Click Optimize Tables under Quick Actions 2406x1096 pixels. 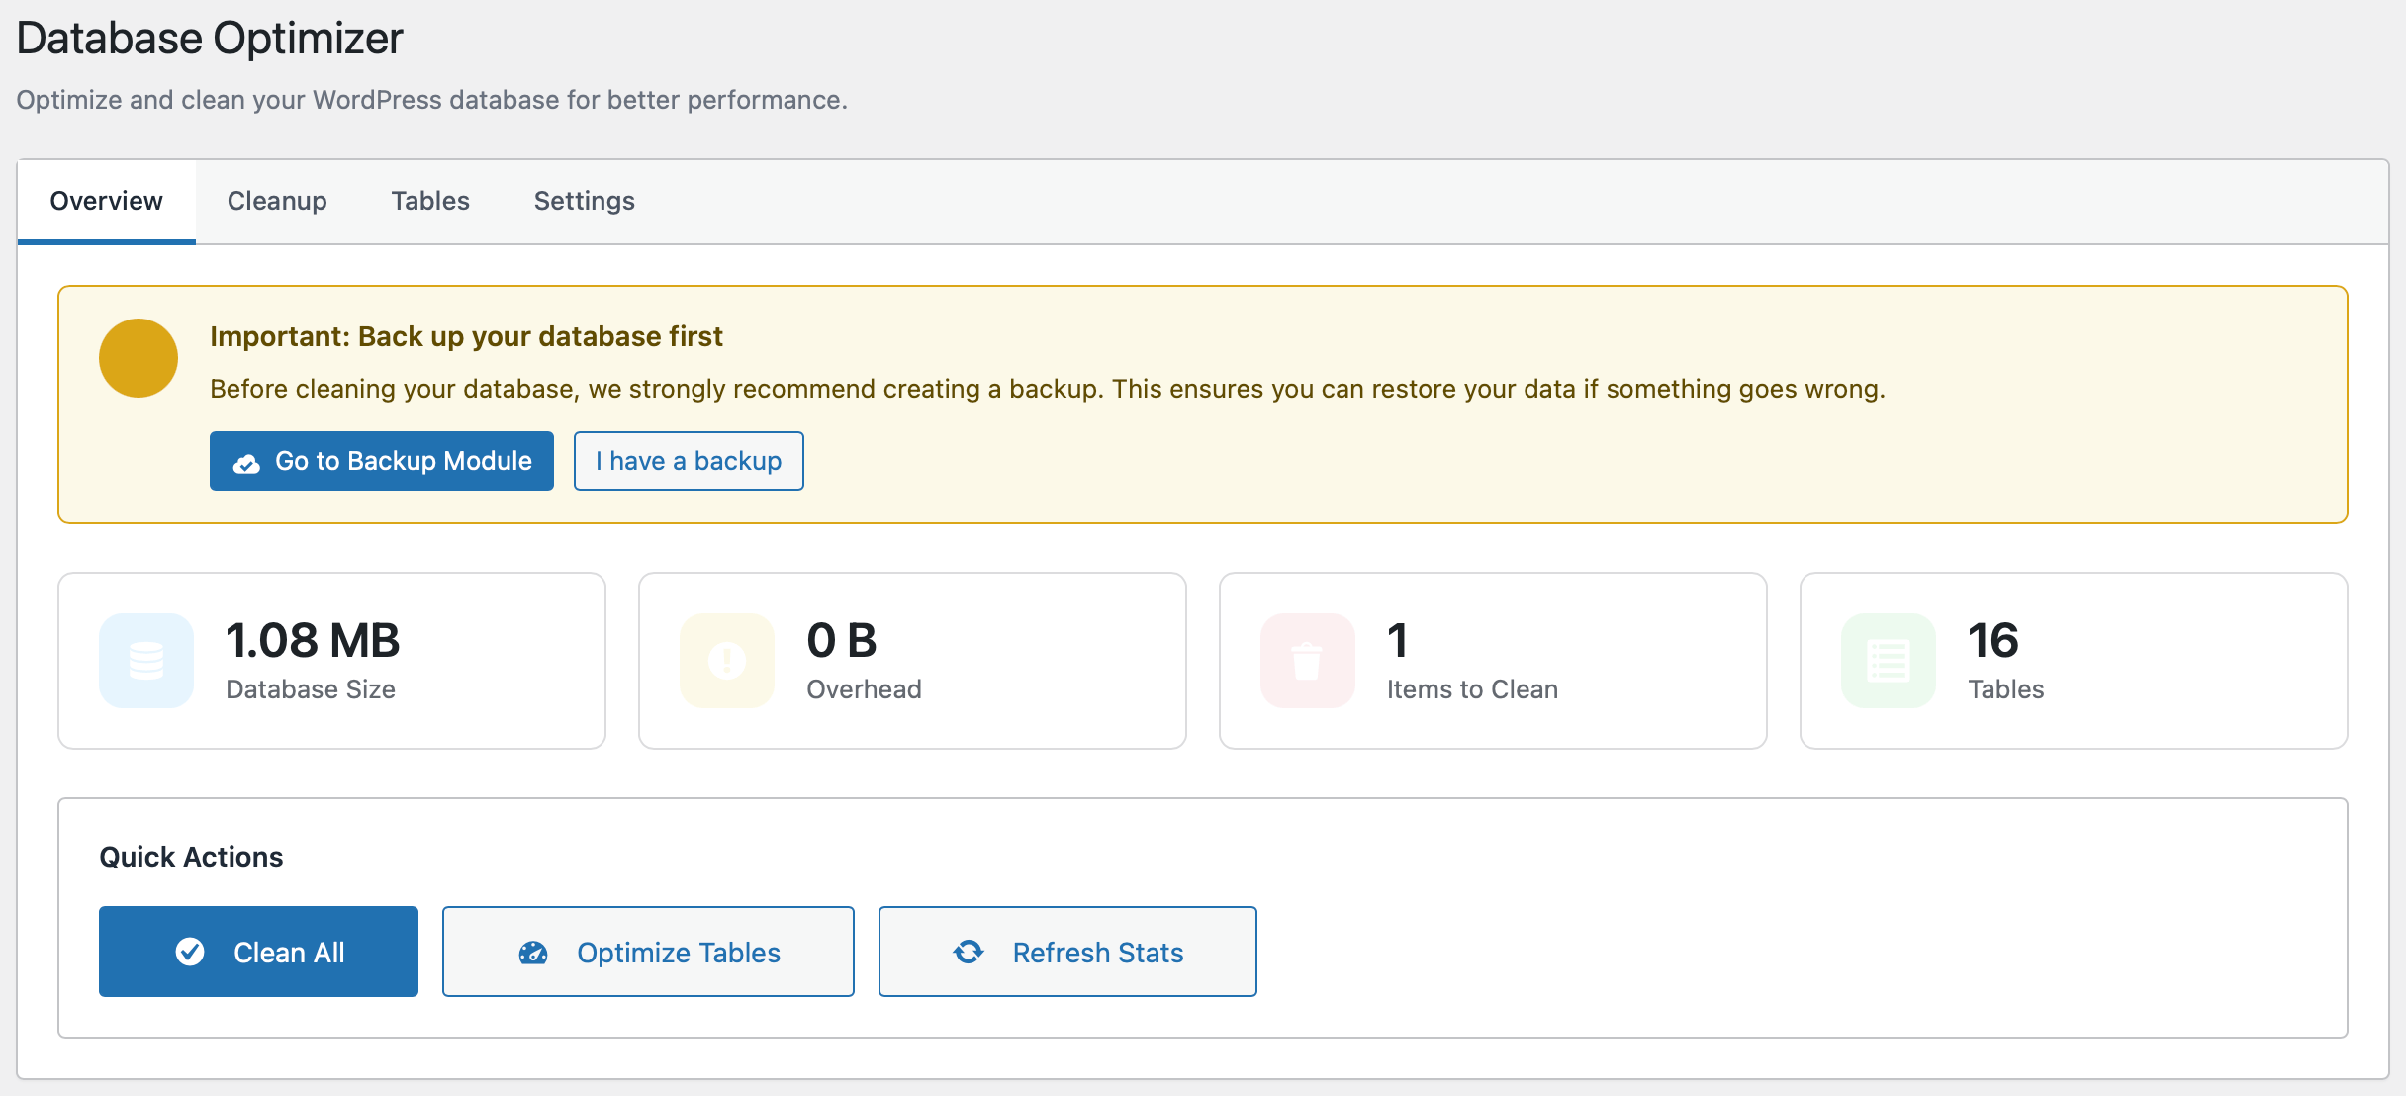(648, 952)
